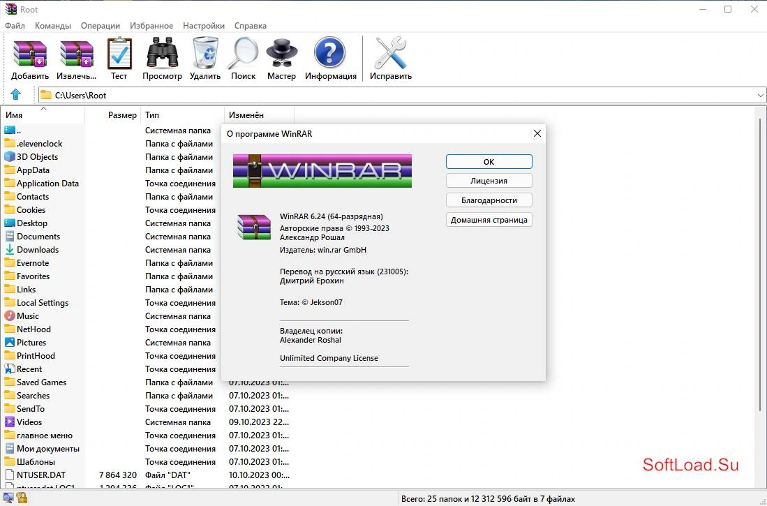Viewport: 767px width, 506px height.
Task: Click the Исправить repair tools icon
Action: click(390, 53)
